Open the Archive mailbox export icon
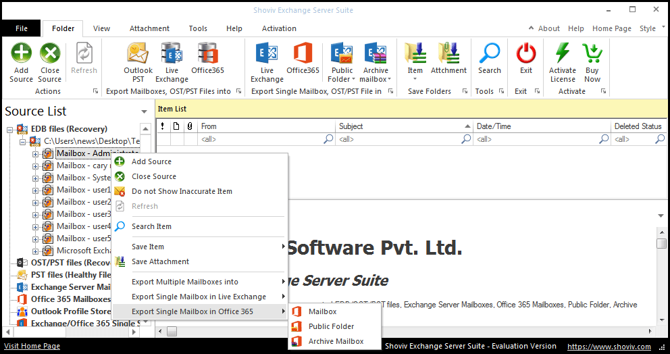The height and width of the screenshot is (354, 670). (375, 53)
